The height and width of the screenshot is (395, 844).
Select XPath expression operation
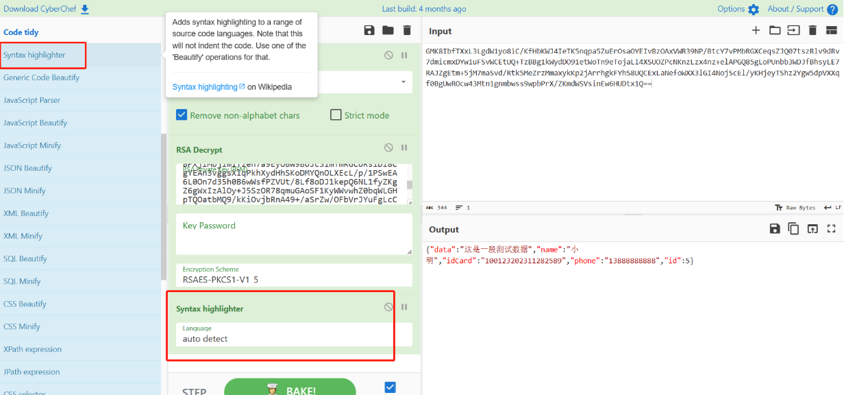(80, 349)
